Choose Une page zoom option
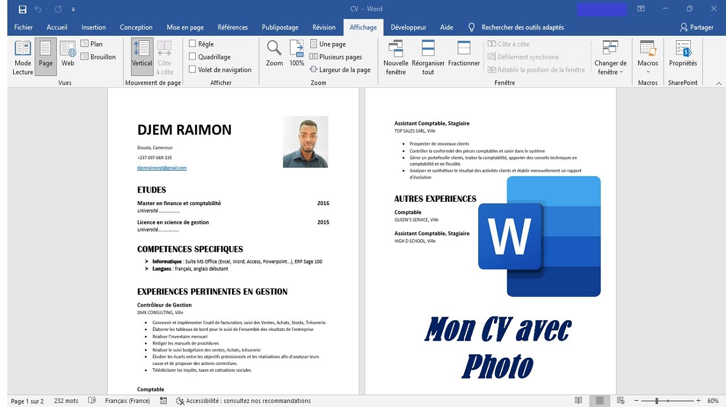Viewport: 726px width, 408px height. pos(327,44)
